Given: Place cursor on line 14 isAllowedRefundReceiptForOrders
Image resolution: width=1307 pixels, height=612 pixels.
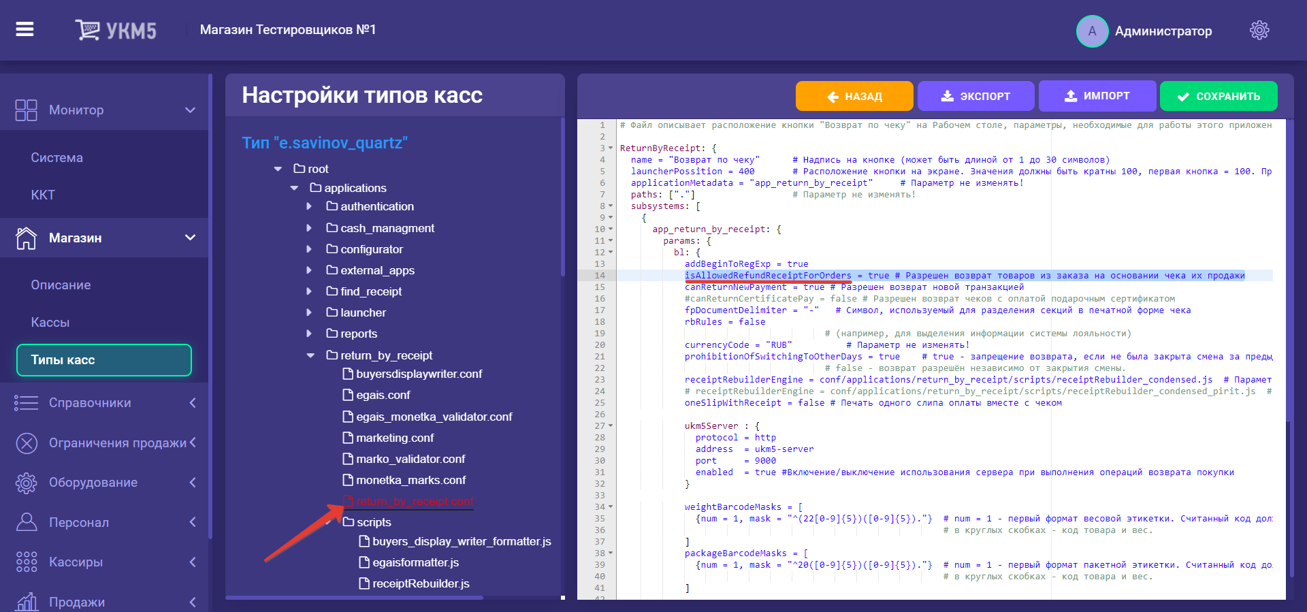Looking at the screenshot, I should click(x=768, y=276).
